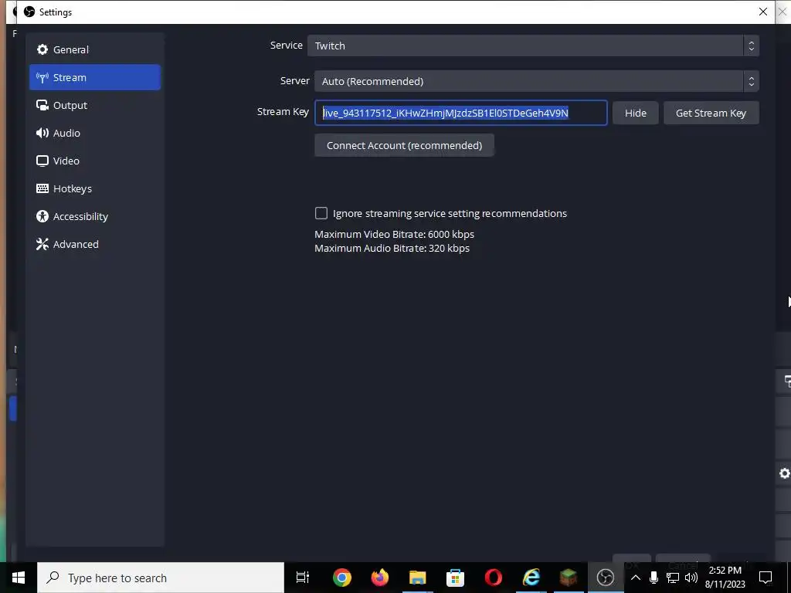Open the notifications action center

[766, 578]
